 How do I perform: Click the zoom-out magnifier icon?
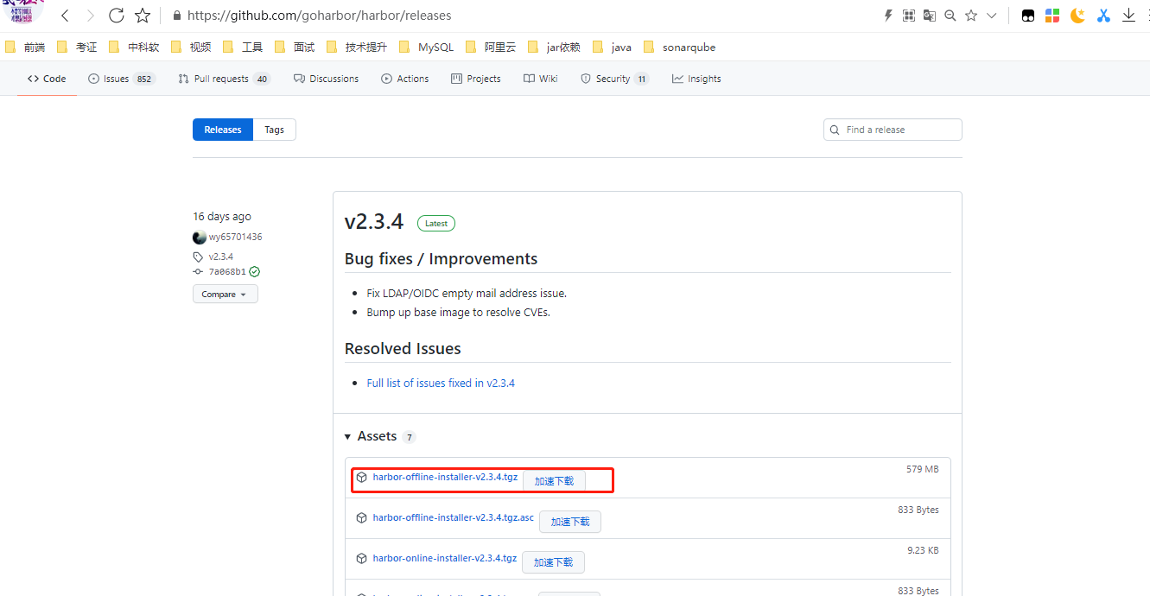coord(950,16)
